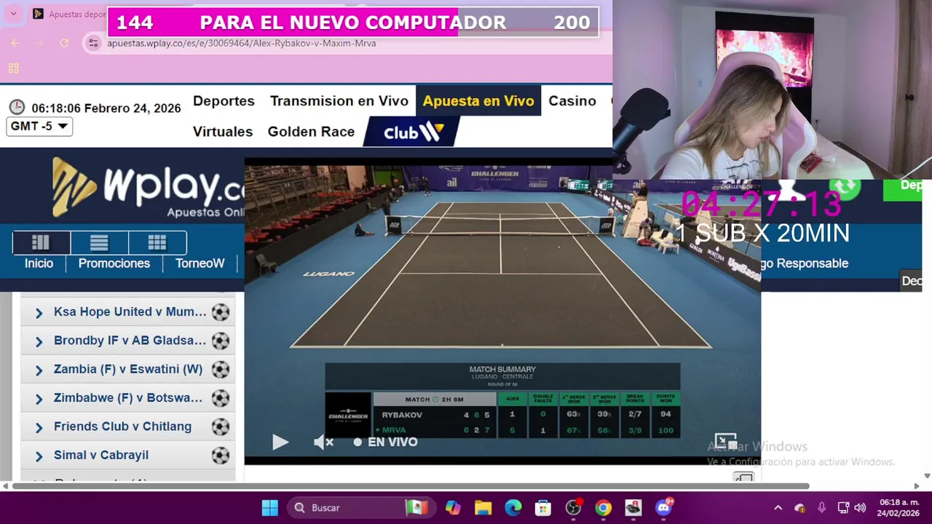Open Simal v Cabrayil match
The width and height of the screenshot is (932, 524).
101,455
